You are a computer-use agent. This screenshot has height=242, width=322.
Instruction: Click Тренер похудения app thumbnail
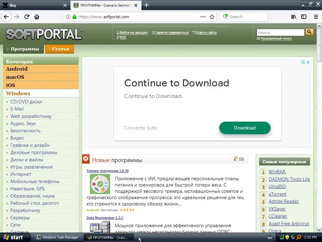100,184
